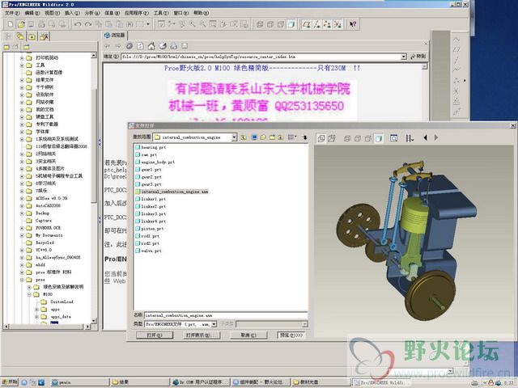Click the browser Home icon
This screenshot has height=388, width=518.
coord(151,46)
